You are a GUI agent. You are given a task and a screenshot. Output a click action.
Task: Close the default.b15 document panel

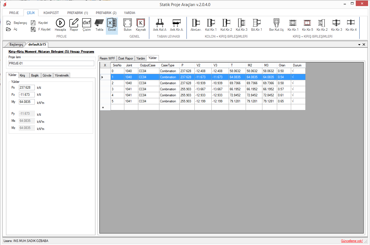click(x=364, y=44)
